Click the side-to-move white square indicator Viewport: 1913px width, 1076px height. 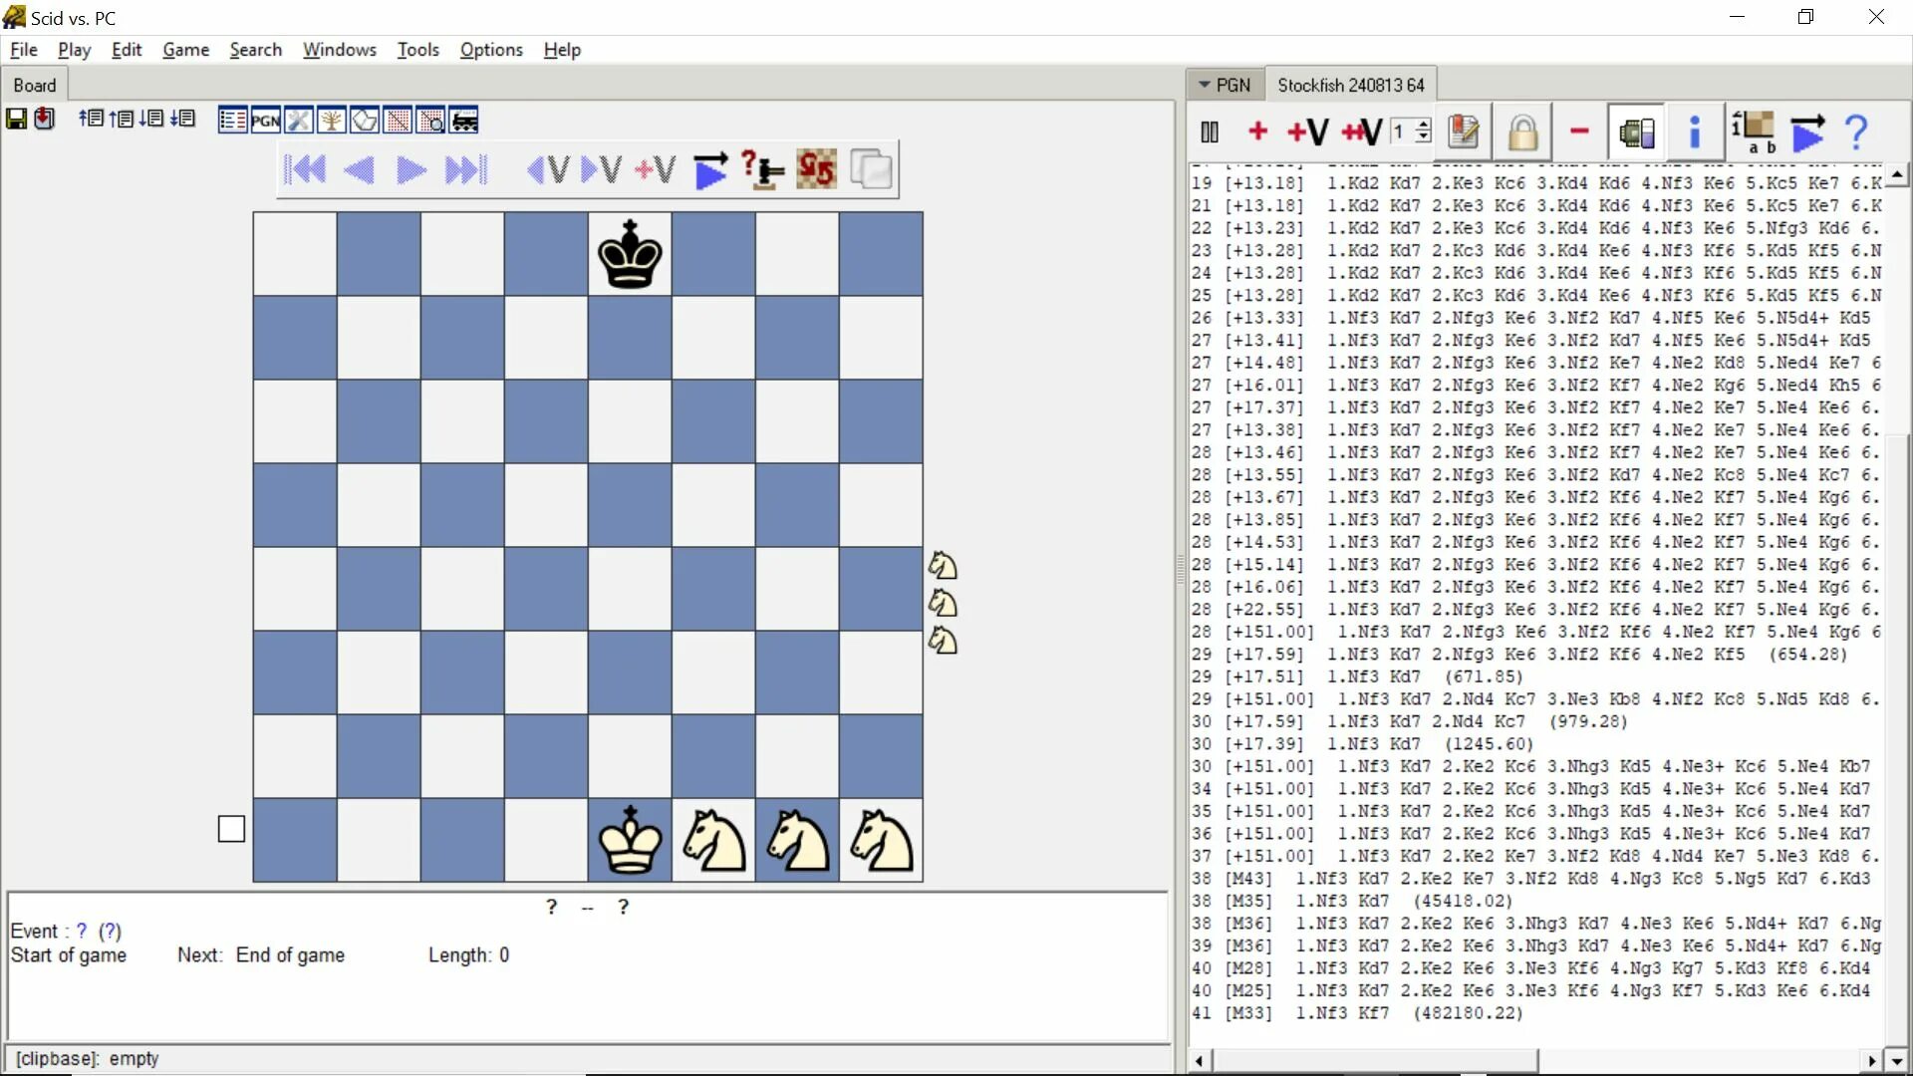click(231, 829)
